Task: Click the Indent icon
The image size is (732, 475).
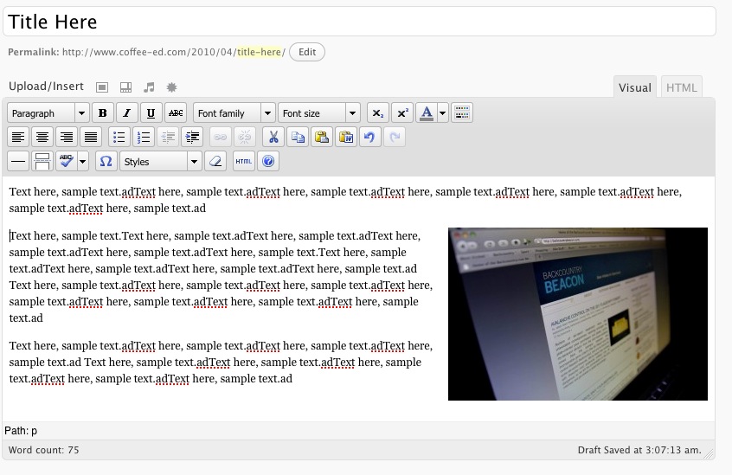Action: pos(192,138)
